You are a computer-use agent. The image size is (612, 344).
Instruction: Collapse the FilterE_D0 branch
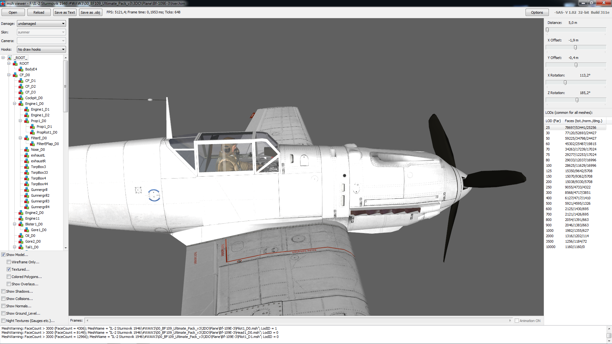[20, 138]
